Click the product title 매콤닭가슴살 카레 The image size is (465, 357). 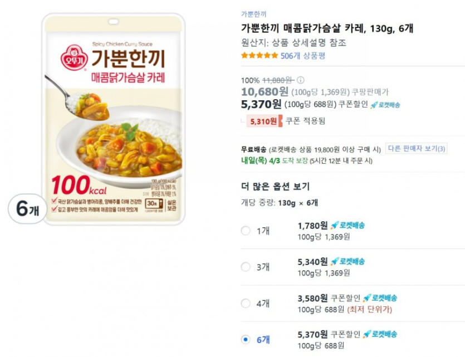(326, 28)
